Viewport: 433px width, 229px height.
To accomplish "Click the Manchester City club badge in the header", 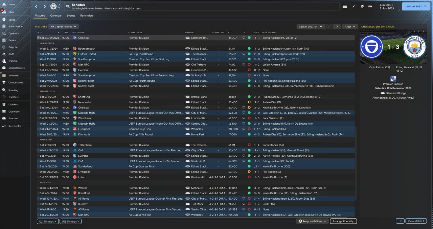I will (53, 6).
